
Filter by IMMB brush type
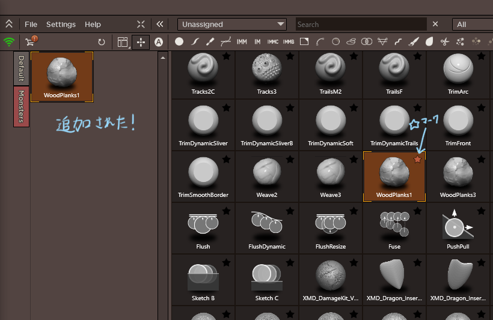click(x=289, y=42)
